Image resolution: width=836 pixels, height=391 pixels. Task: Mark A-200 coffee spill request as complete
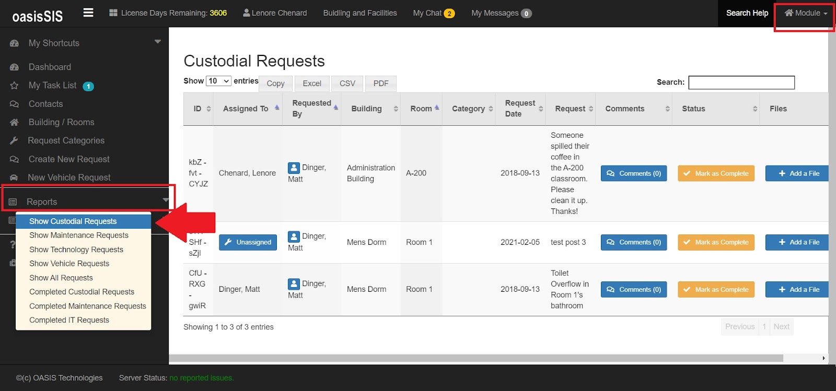[x=716, y=173]
